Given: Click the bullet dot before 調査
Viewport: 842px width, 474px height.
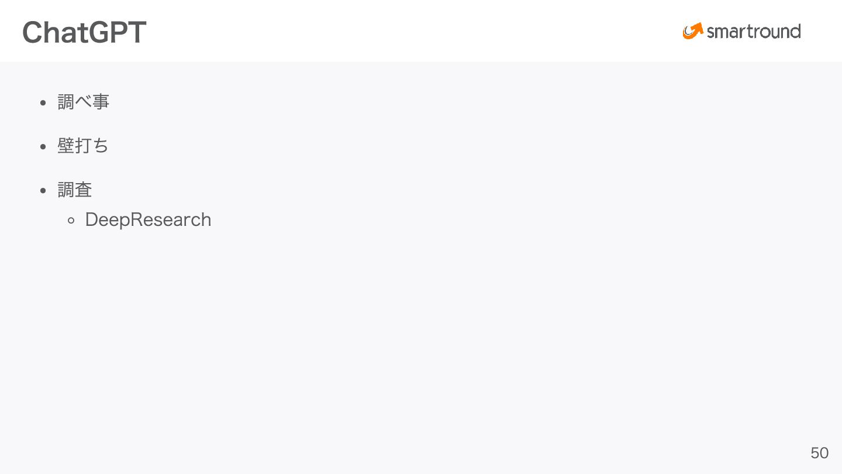Looking at the screenshot, I should (x=43, y=191).
